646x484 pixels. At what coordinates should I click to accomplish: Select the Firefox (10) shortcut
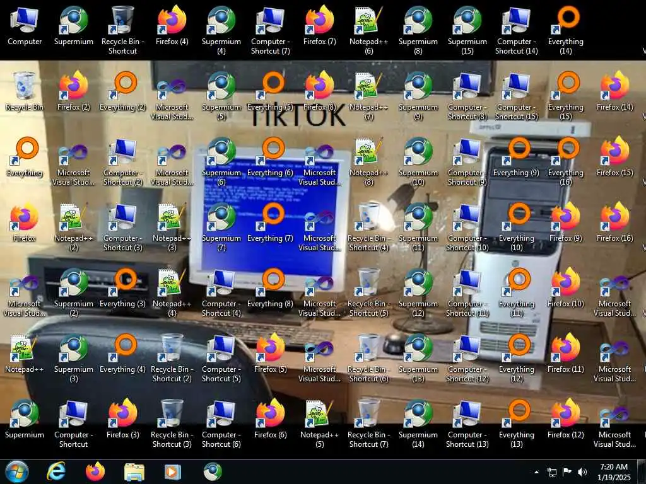point(566,289)
